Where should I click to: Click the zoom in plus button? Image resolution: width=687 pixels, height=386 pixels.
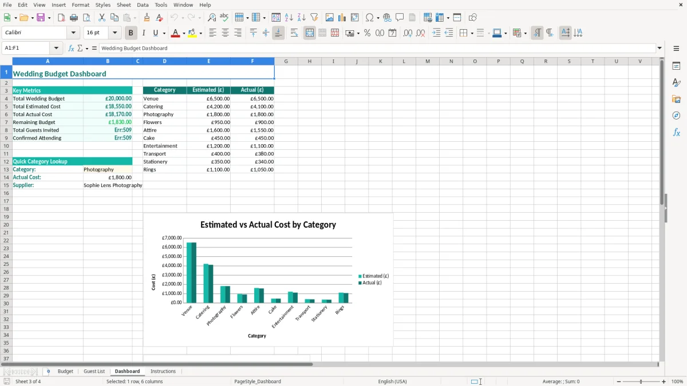click(664, 381)
